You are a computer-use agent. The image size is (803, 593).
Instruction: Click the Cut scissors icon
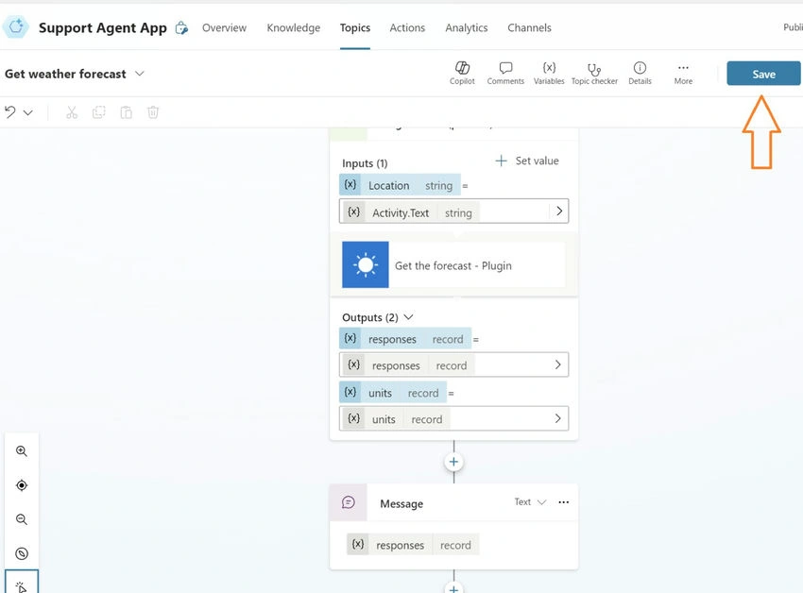point(72,112)
